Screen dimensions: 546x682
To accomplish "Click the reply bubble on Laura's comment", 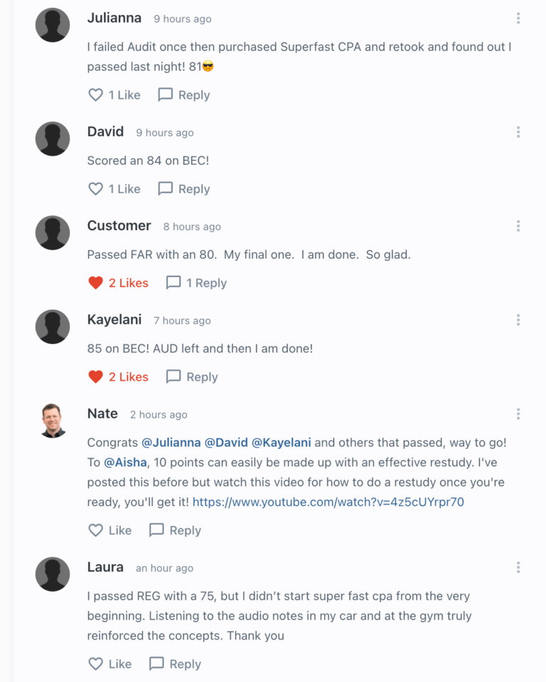I will pyautogui.click(x=156, y=664).
